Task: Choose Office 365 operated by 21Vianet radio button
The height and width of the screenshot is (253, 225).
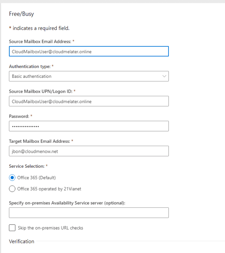Action: pos(13,189)
